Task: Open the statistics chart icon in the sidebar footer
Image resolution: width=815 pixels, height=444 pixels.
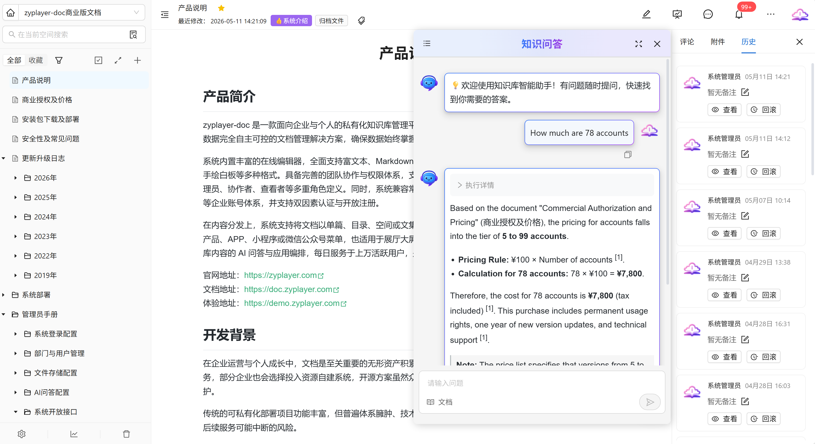Action: [x=74, y=434]
